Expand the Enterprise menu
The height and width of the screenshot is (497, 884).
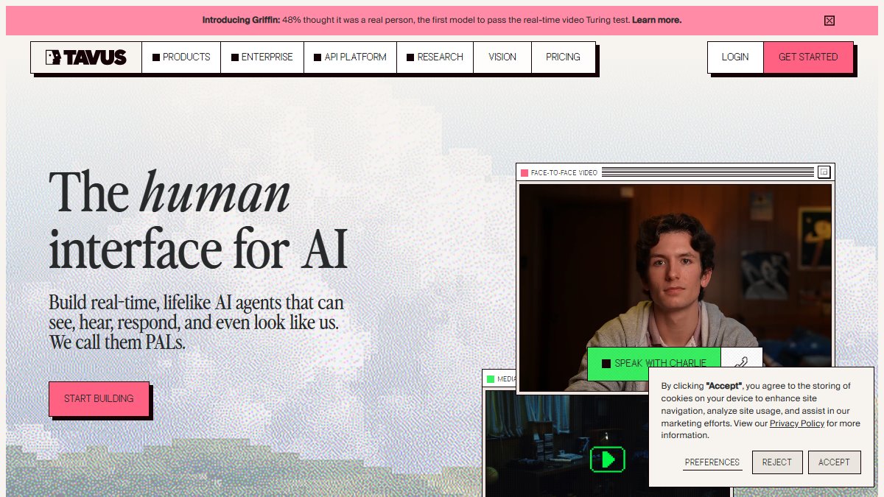pyautogui.click(x=262, y=57)
